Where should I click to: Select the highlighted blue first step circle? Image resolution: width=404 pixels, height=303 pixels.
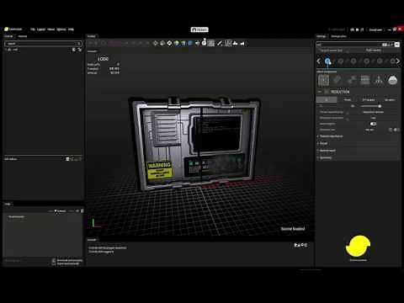click(327, 61)
